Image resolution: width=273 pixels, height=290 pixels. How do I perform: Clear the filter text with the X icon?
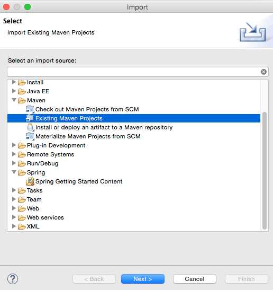[x=263, y=72]
